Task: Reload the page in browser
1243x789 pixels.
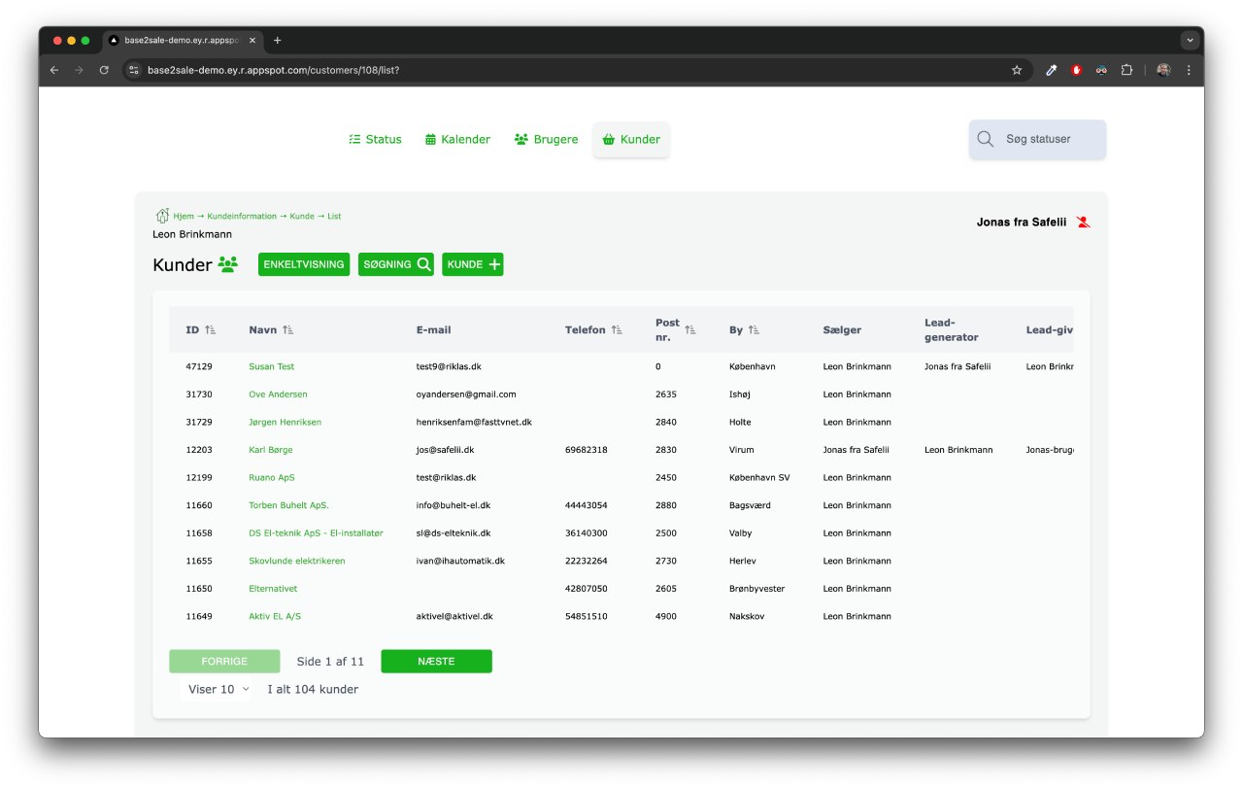Action: 104,70
